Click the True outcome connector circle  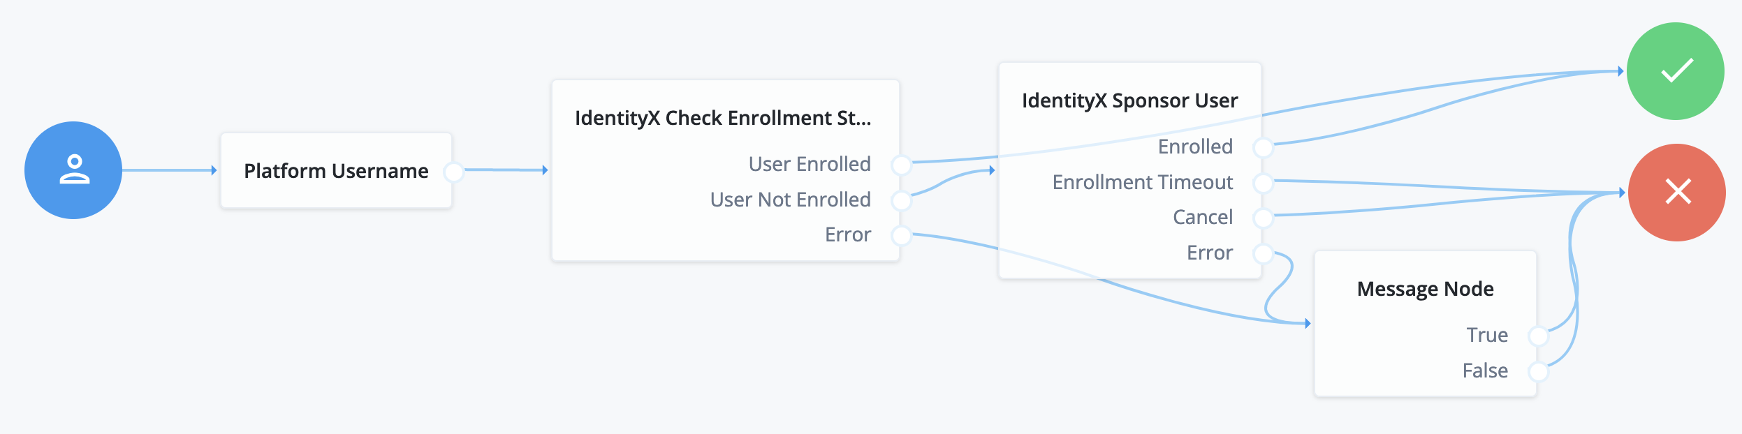tap(1539, 336)
